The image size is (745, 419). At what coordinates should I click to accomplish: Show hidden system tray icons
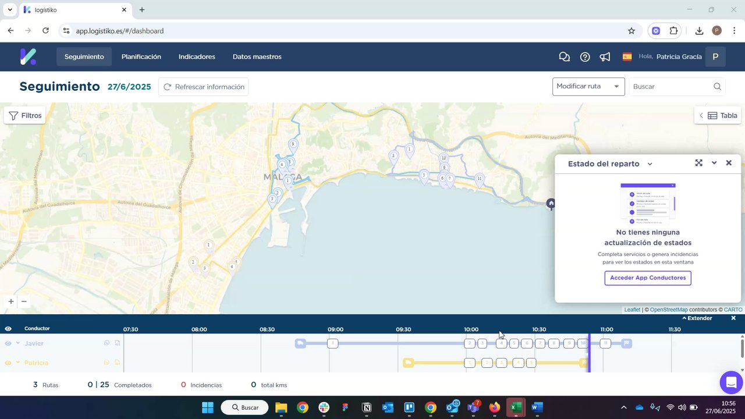point(624,407)
